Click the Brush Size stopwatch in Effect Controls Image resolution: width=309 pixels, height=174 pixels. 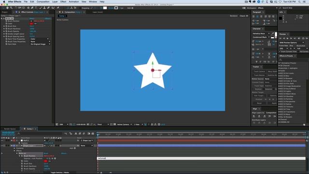click(x=6, y=26)
